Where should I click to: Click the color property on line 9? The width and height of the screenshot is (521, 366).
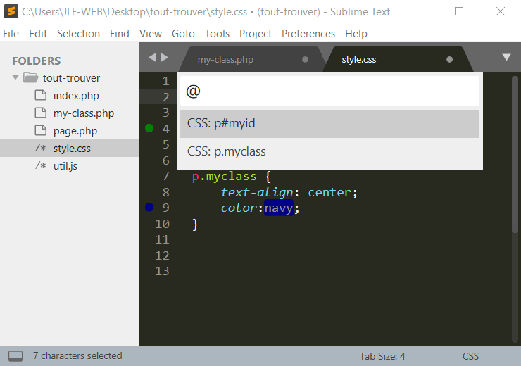239,208
